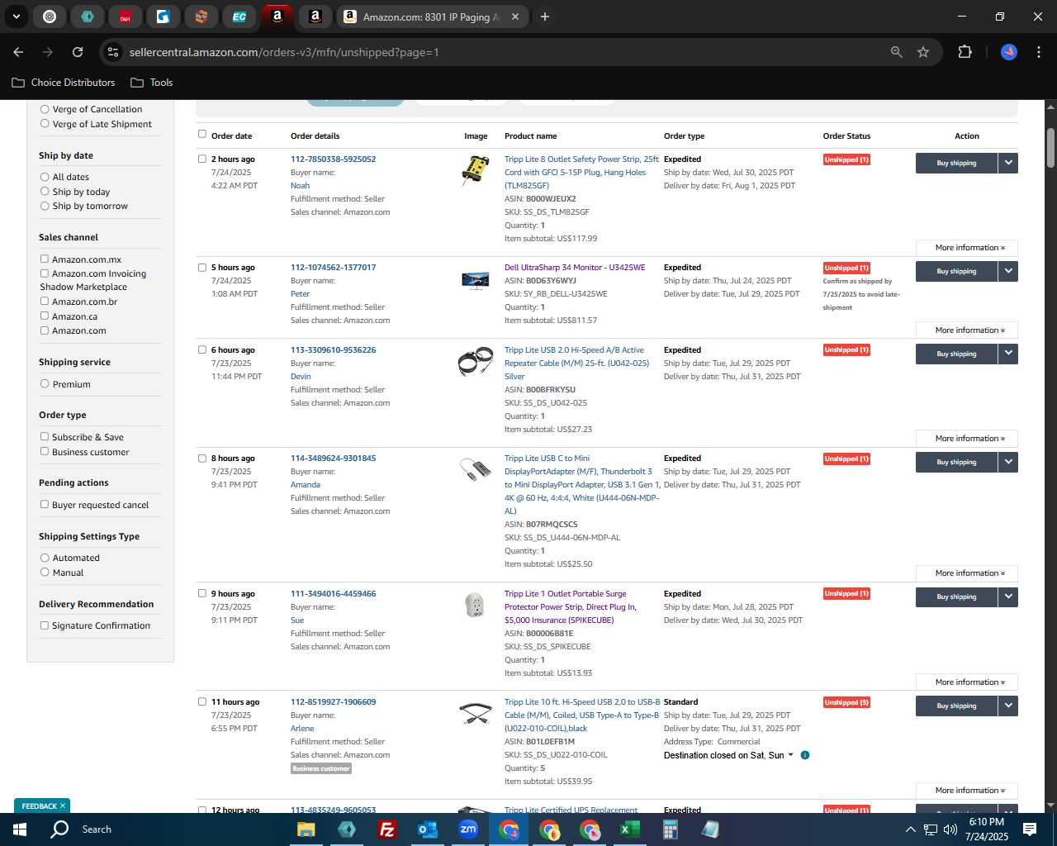Open the Dell UltraSharp monitor thumbnail

point(476,281)
